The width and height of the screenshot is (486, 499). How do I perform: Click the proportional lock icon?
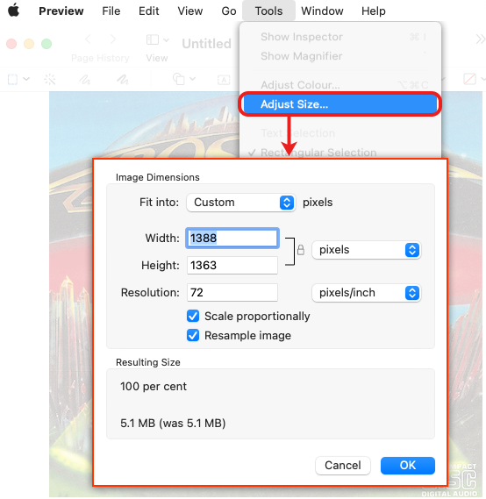point(300,250)
